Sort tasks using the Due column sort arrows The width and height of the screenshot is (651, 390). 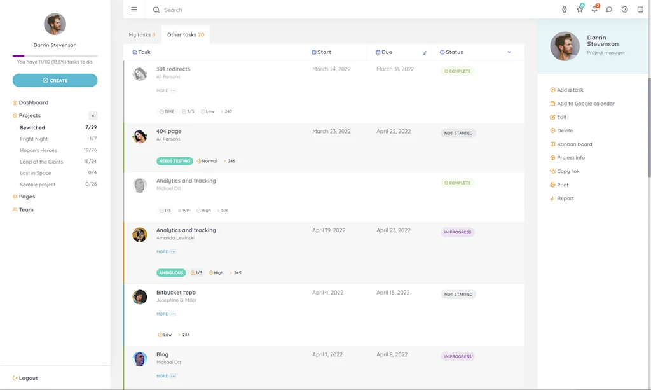point(425,52)
